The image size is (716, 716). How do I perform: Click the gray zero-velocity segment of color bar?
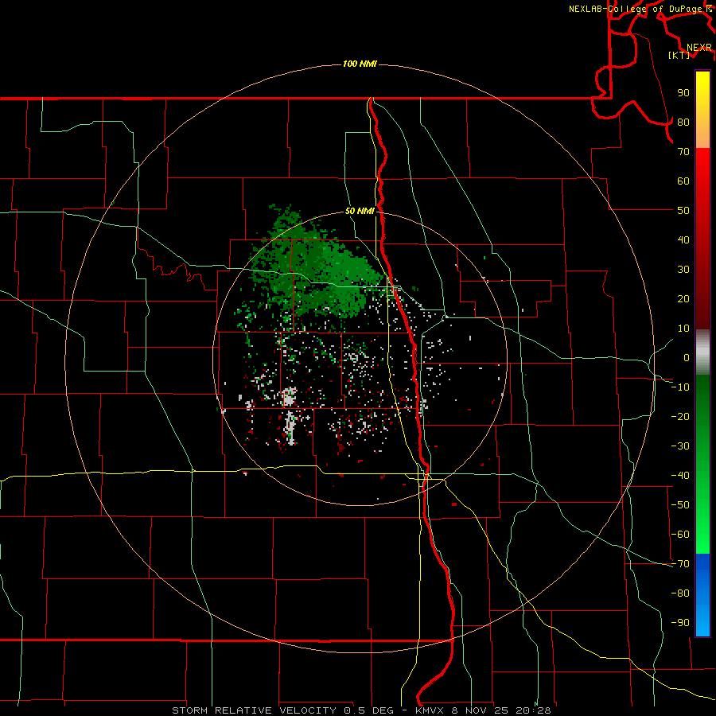702,352
